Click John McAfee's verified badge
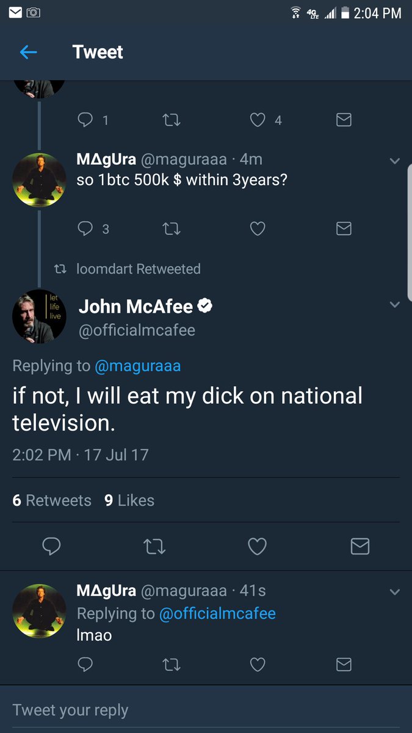The image size is (412, 733). tap(205, 304)
